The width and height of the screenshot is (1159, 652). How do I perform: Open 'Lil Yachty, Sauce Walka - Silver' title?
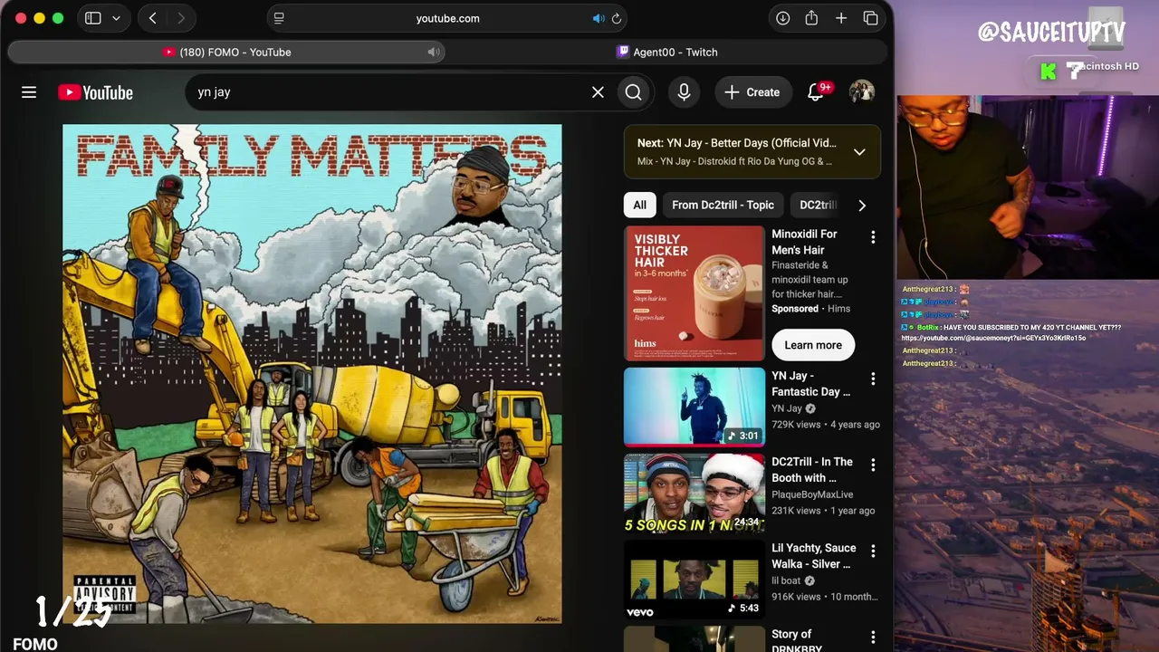pyautogui.click(x=814, y=556)
